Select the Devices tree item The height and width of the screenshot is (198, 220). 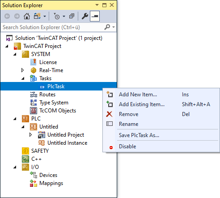(48, 175)
